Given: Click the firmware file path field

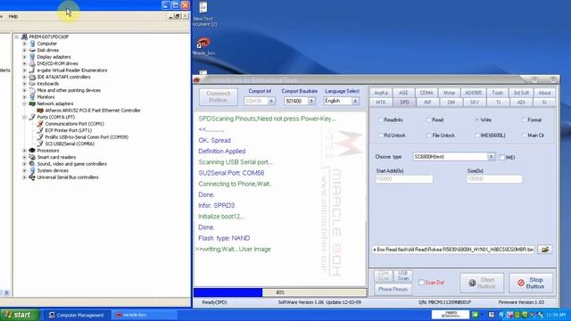Looking at the screenshot, I should [x=453, y=250].
